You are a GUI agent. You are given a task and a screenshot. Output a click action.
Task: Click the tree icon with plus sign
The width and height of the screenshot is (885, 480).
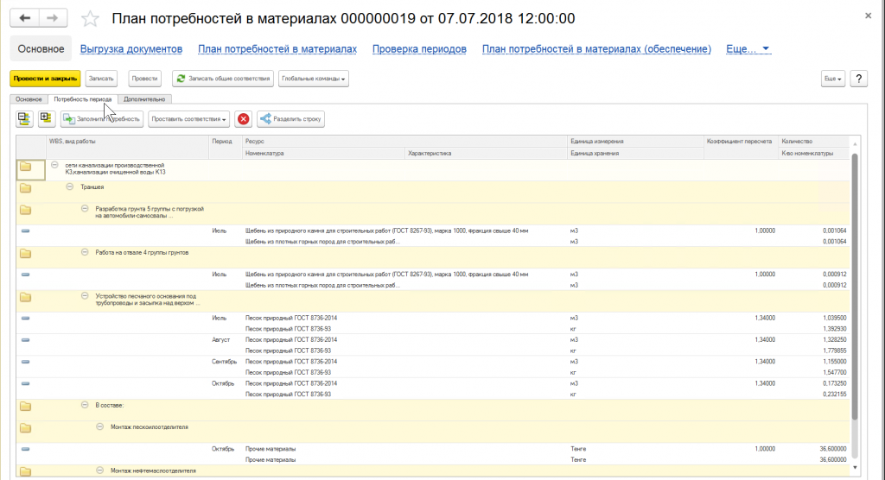[x=45, y=118]
